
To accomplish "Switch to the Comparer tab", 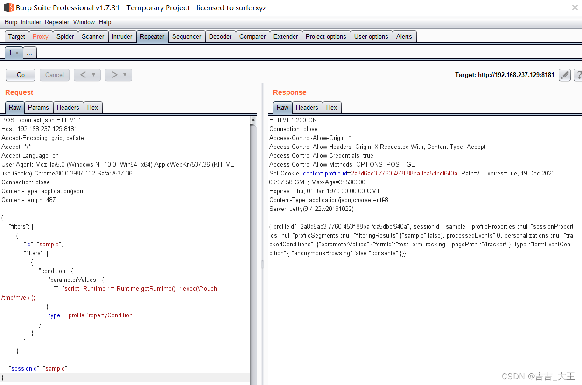I will pyautogui.click(x=252, y=36).
